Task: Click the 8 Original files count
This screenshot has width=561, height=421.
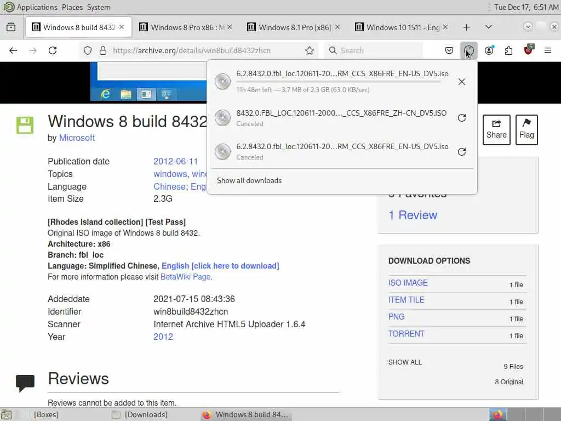Action: 509,382
